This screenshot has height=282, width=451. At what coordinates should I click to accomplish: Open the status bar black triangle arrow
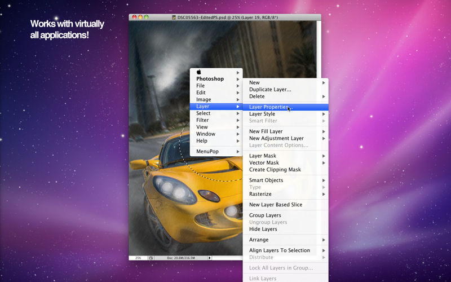[210, 258]
